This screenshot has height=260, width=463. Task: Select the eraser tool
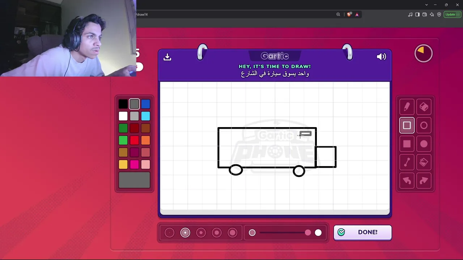tap(424, 107)
